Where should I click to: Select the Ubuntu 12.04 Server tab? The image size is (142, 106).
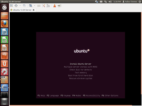tap(22, 10)
